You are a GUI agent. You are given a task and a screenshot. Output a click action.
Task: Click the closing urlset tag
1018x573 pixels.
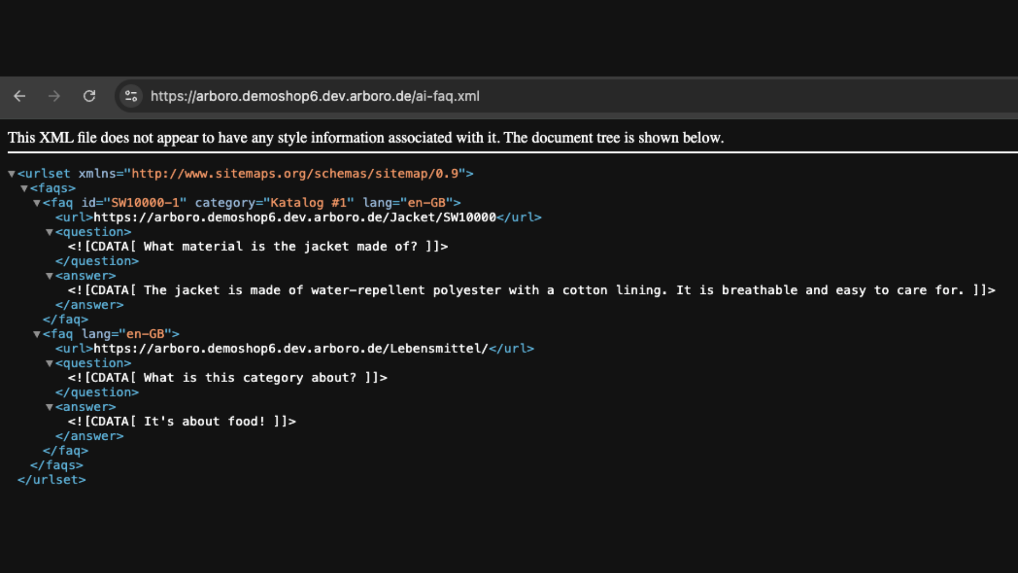click(x=51, y=480)
